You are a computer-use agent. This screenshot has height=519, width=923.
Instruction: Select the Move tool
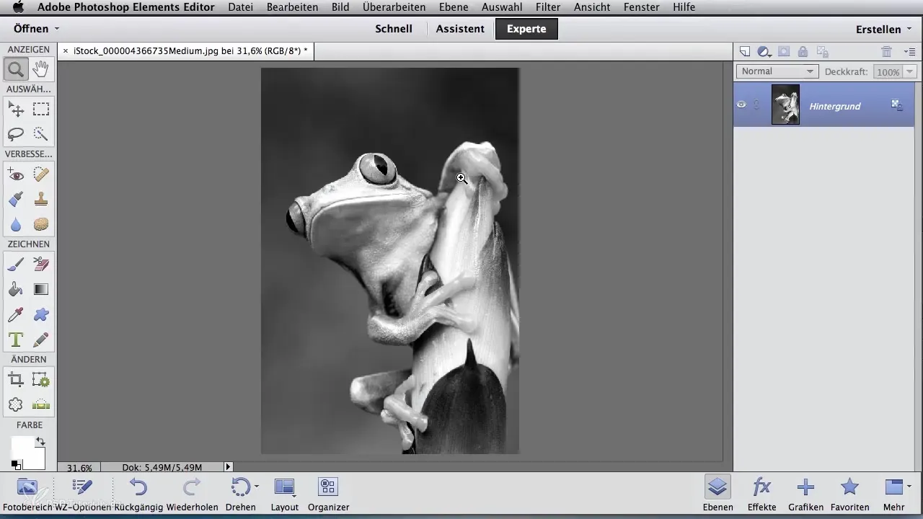[16, 110]
